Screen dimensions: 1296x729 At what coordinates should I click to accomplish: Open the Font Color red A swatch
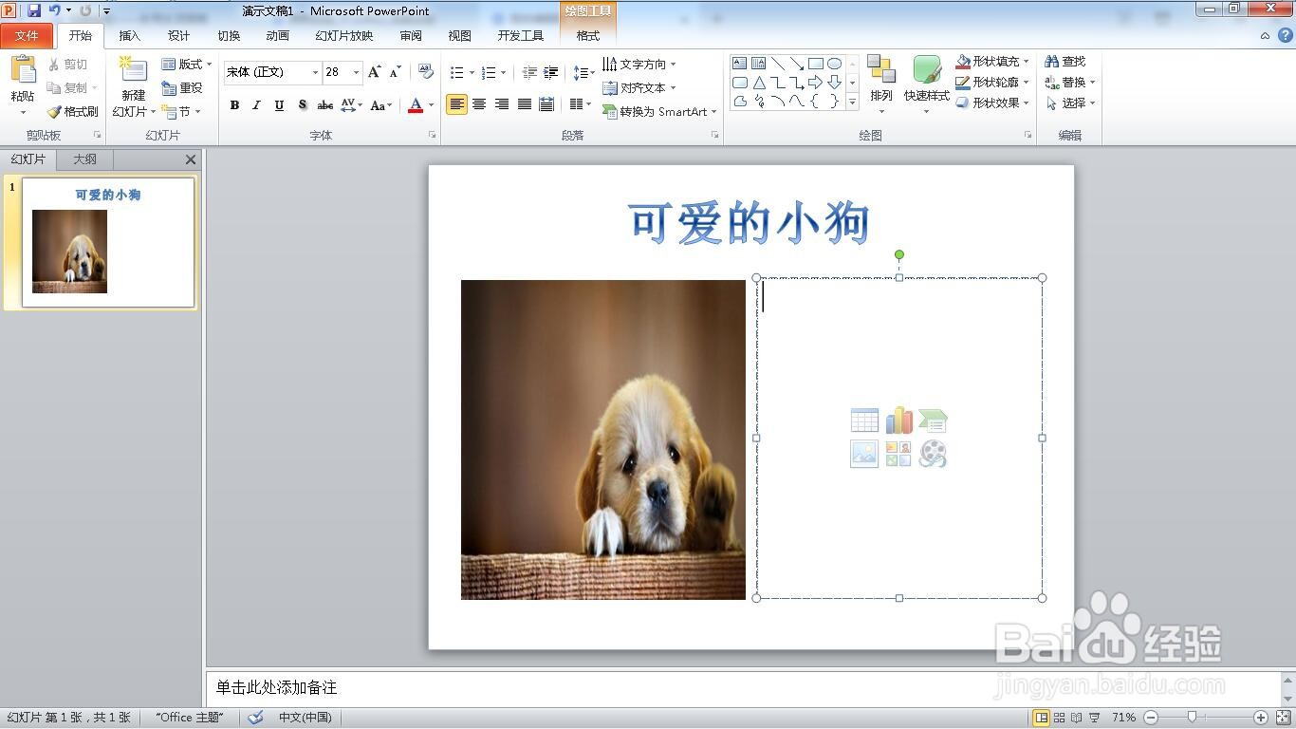click(415, 105)
